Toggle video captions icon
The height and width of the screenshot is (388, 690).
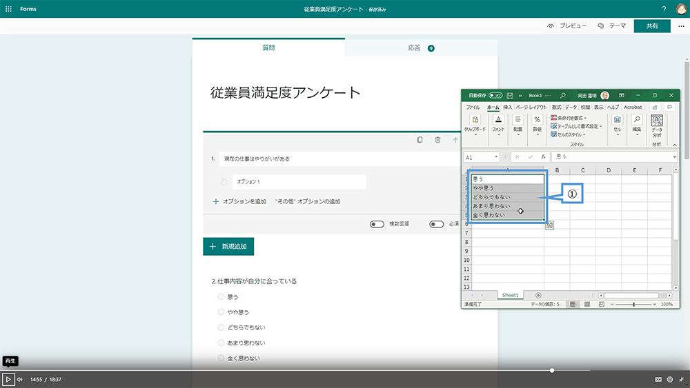pyautogui.click(x=658, y=379)
